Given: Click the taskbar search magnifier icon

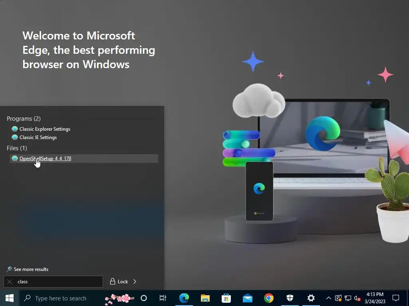Looking at the screenshot, I should [x=27, y=298].
